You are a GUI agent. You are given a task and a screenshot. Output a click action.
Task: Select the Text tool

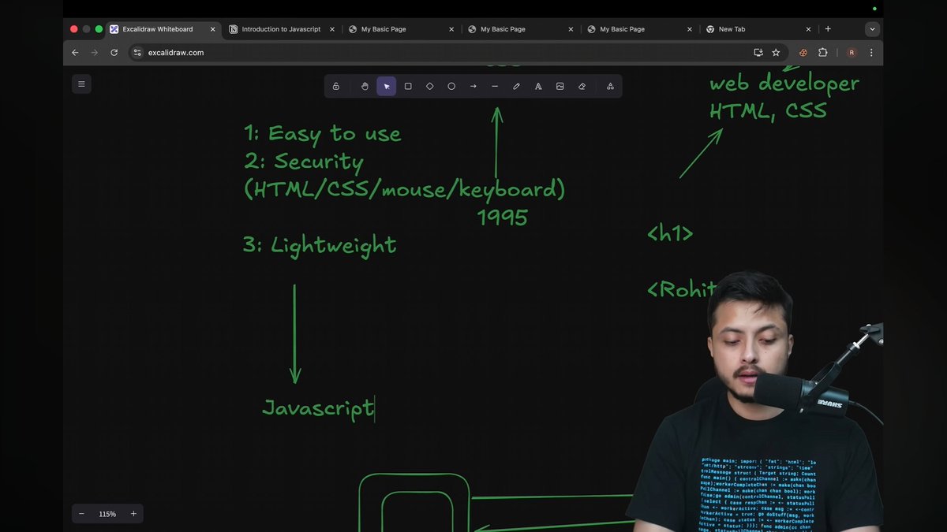pos(538,87)
